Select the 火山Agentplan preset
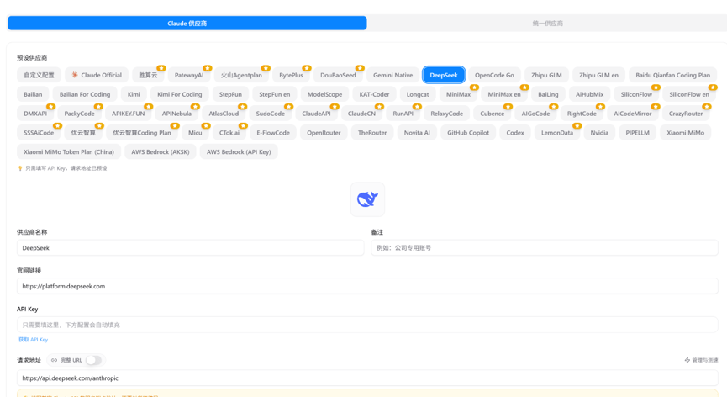The width and height of the screenshot is (727, 397). 241,75
